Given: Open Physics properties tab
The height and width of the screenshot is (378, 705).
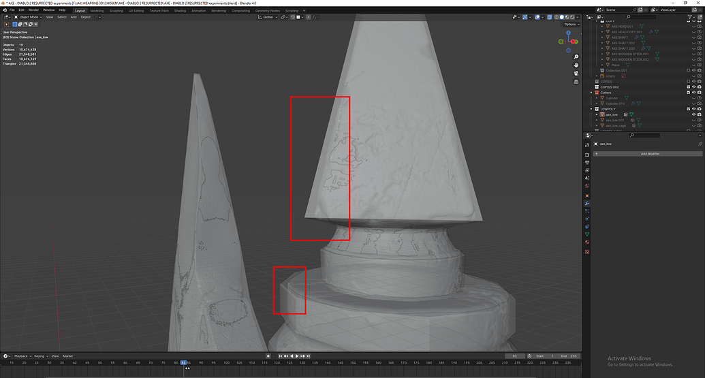Looking at the screenshot, I should pyautogui.click(x=587, y=219).
